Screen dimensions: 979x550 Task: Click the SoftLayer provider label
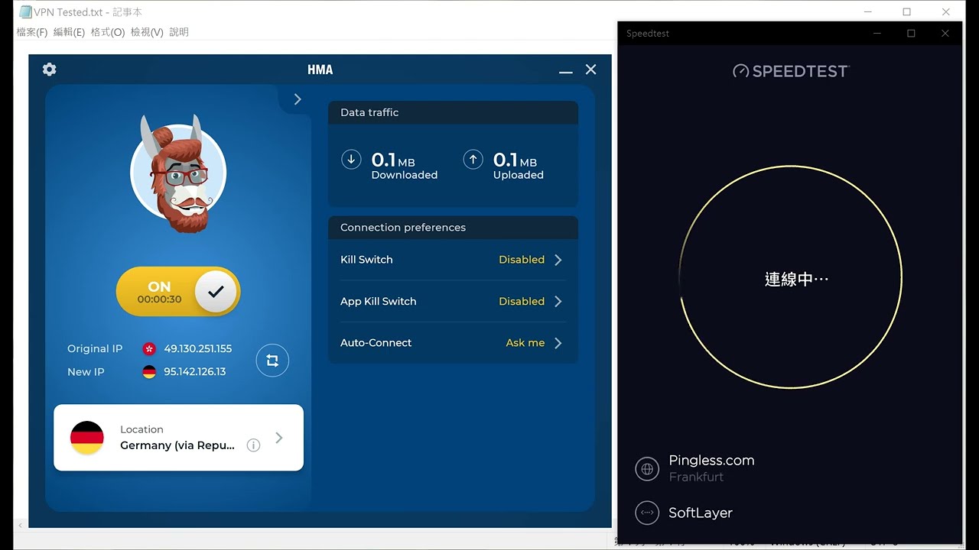point(701,513)
